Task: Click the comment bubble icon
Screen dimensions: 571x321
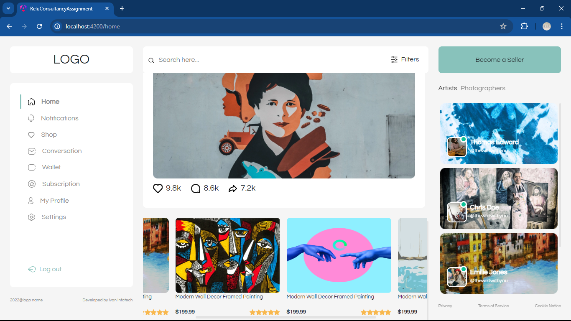Action: tap(196, 189)
